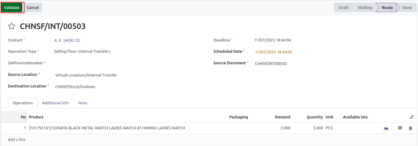Viewport: 418px width, 146px height.
Task: Delete the Sonata watch product line
Action: (410, 128)
